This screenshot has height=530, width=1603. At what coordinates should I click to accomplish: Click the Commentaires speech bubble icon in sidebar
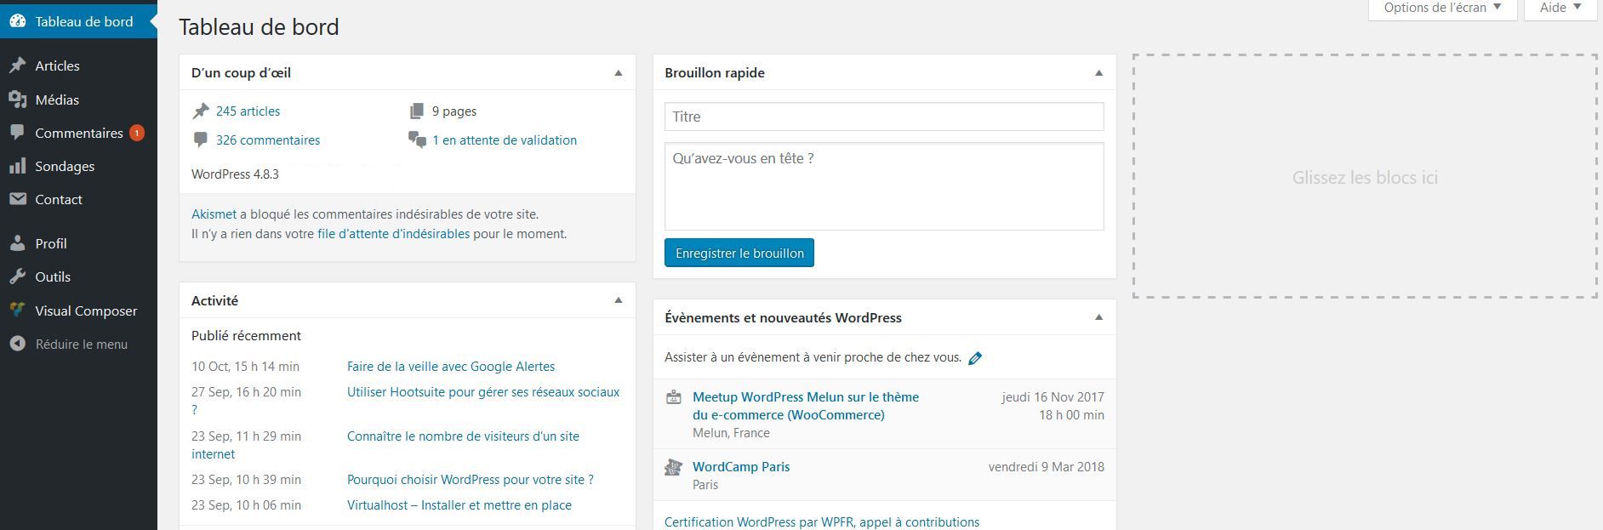click(x=17, y=133)
